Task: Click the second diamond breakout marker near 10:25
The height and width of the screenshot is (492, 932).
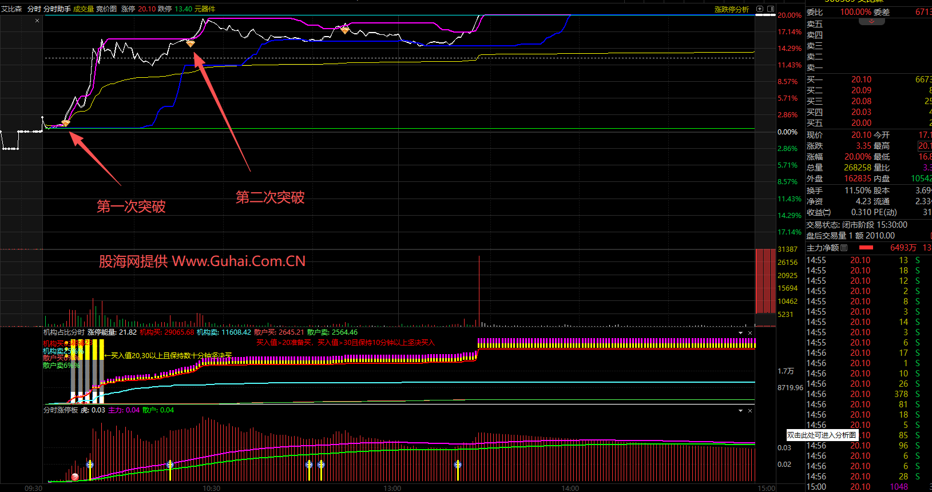Action: pyautogui.click(x=191, y=43)
